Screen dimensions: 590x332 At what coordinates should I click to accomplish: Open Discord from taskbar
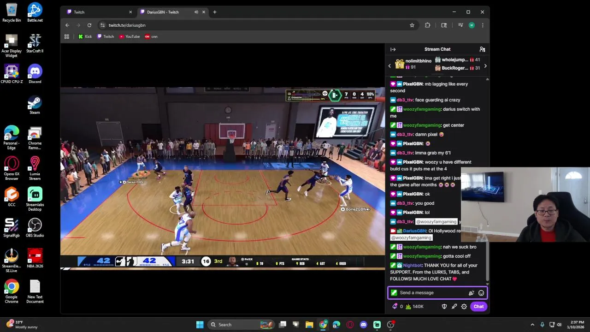[x=364, y=325]
